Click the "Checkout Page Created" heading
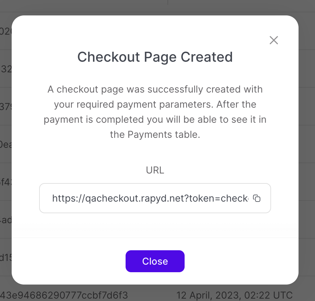The height and width of the screenshot is (301, 315). pyautogui.click(x=155, y=57)
